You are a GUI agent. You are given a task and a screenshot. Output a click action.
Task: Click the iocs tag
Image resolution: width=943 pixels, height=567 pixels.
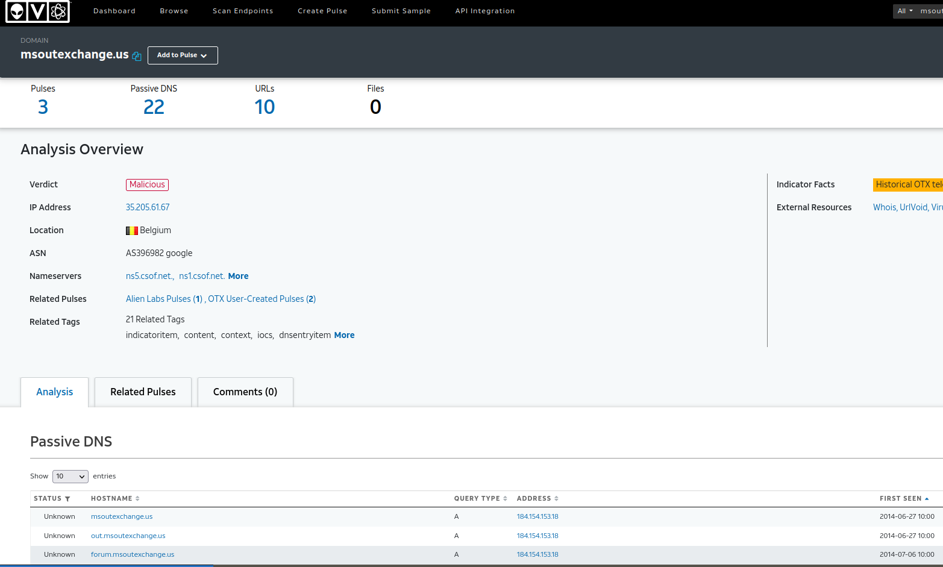coord(265,335)
